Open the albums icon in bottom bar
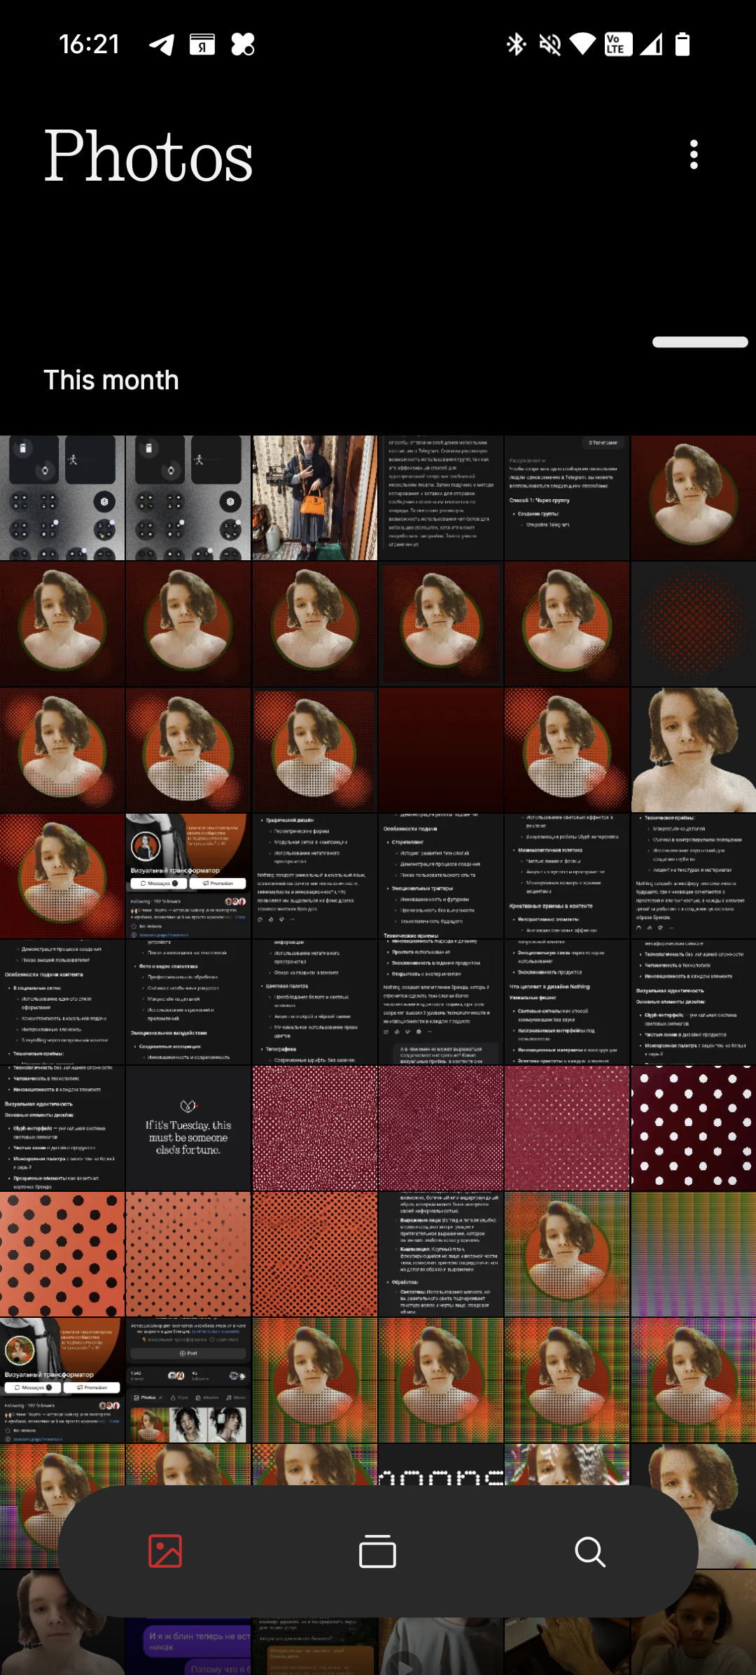This screenshot has width=756, height=1675. click(x=377, y=1551)
